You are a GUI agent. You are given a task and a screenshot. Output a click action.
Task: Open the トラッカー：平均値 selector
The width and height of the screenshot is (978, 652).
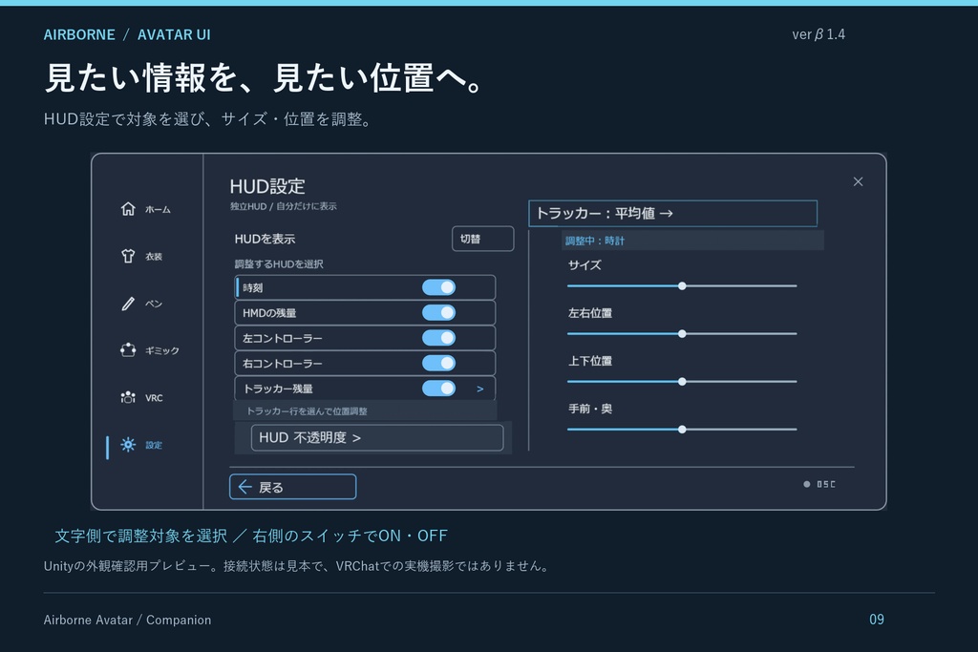pos(672,213)
